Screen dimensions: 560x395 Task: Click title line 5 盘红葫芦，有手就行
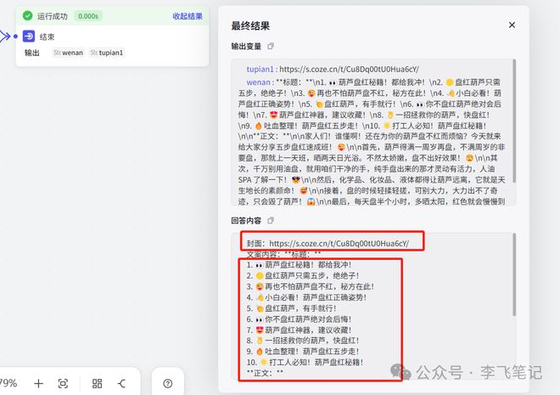click(291, 308)
